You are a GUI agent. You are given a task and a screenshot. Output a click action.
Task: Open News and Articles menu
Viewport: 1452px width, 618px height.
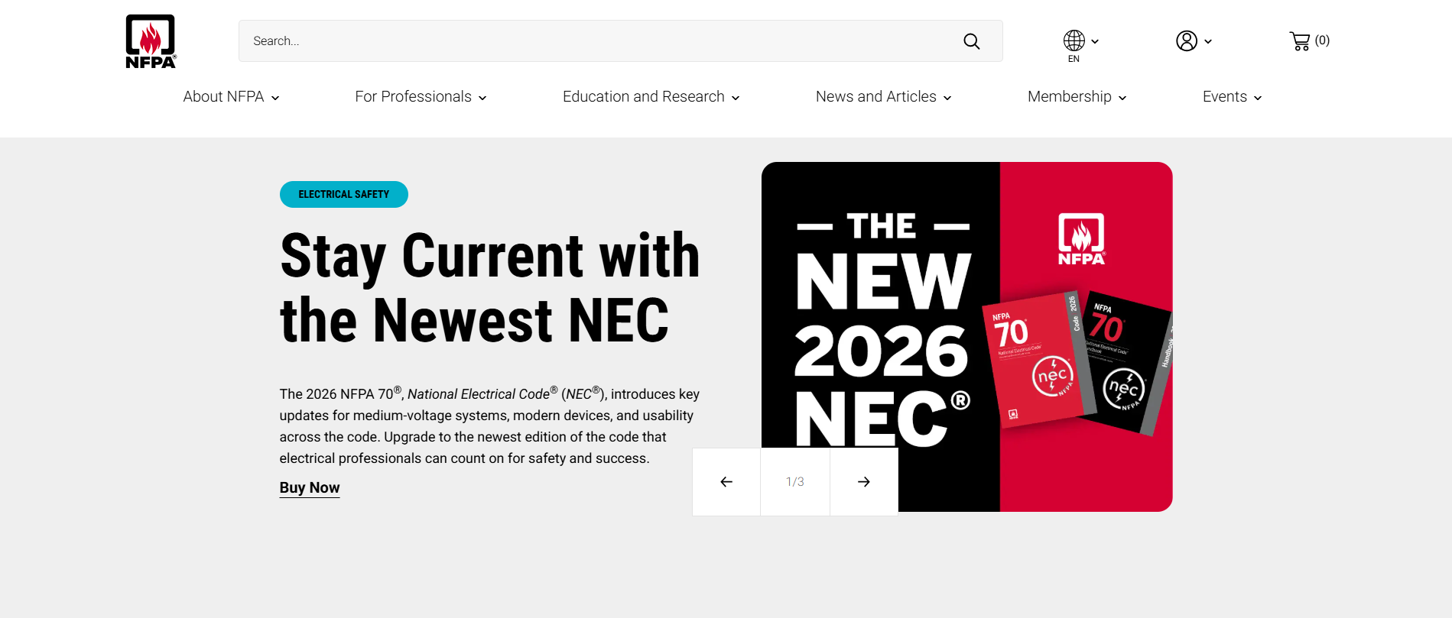[883, 97]
